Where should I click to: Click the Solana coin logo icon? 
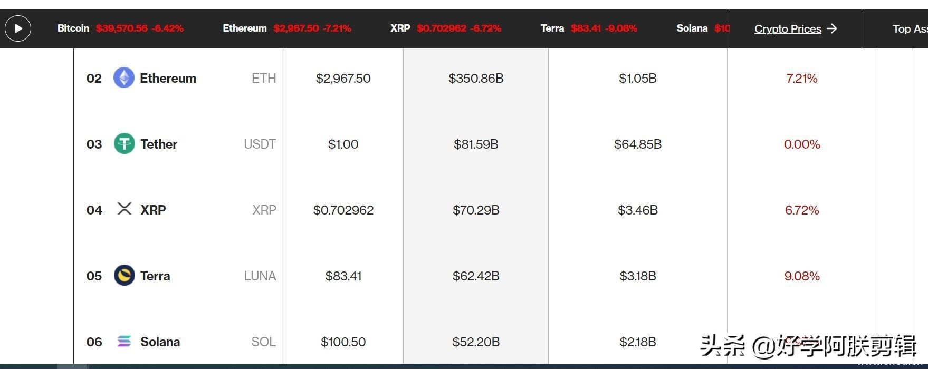pos(125,342)
